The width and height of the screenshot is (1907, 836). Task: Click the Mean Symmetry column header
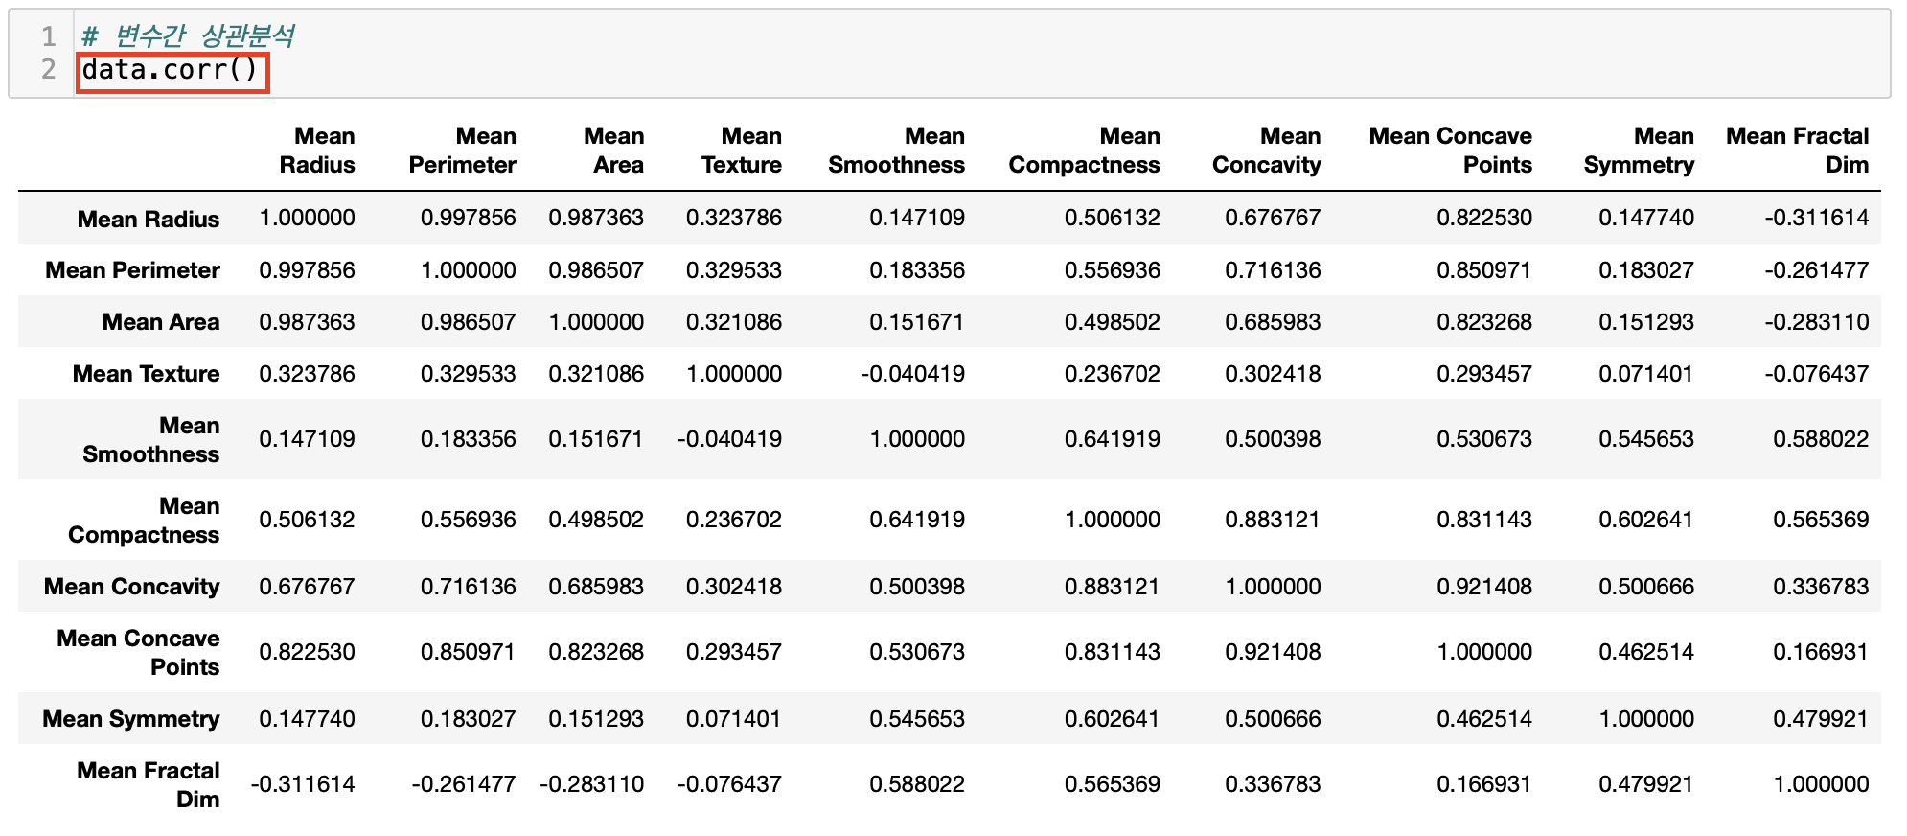(1640, 151)
